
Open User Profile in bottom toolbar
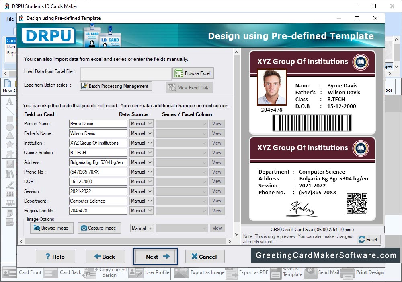[x=149, y=272]
